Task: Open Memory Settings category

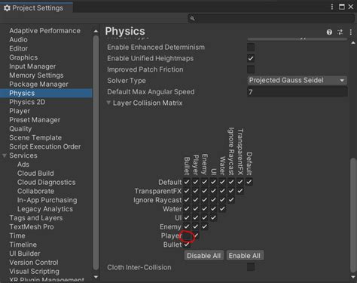Action: click(x=36, y=75)
